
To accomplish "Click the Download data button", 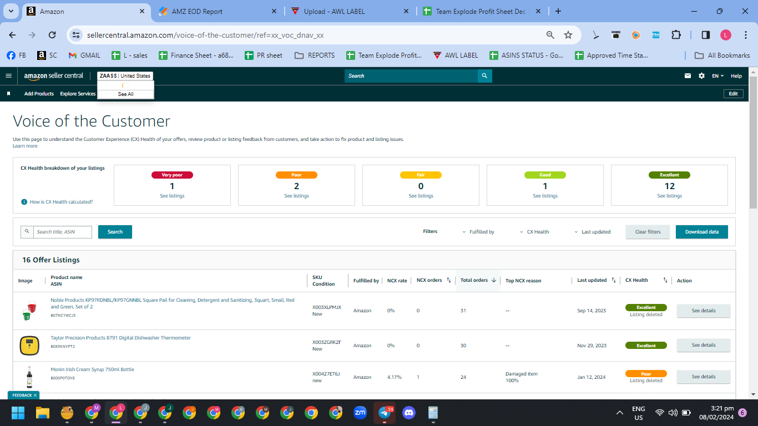I will click(x=702, y=232).
